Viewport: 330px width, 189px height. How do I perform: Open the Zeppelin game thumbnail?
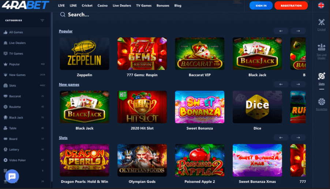pyautogui.click(x=85, y=54)
